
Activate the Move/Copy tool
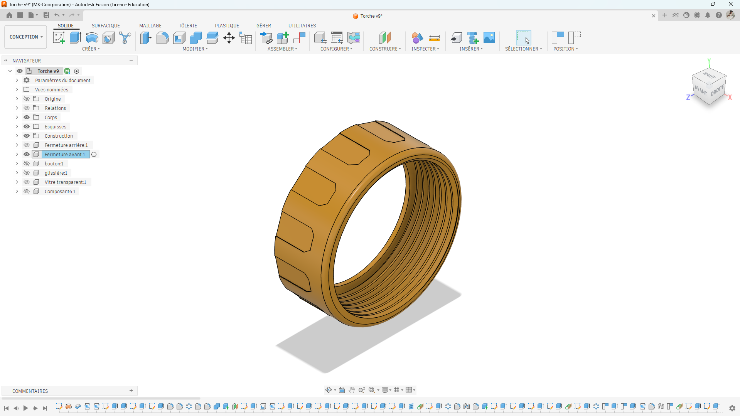(x=229, y=38)
